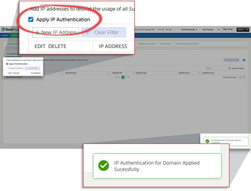Go to previous page arrow

click(x=119, y=77)
